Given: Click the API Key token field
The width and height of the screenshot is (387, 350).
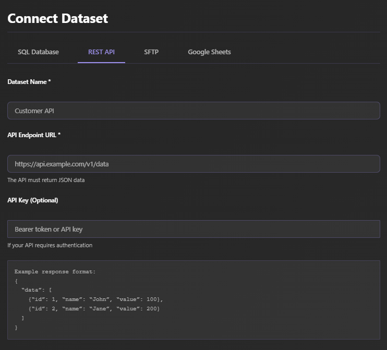Looking at the screenshot, I should point(194,229).
